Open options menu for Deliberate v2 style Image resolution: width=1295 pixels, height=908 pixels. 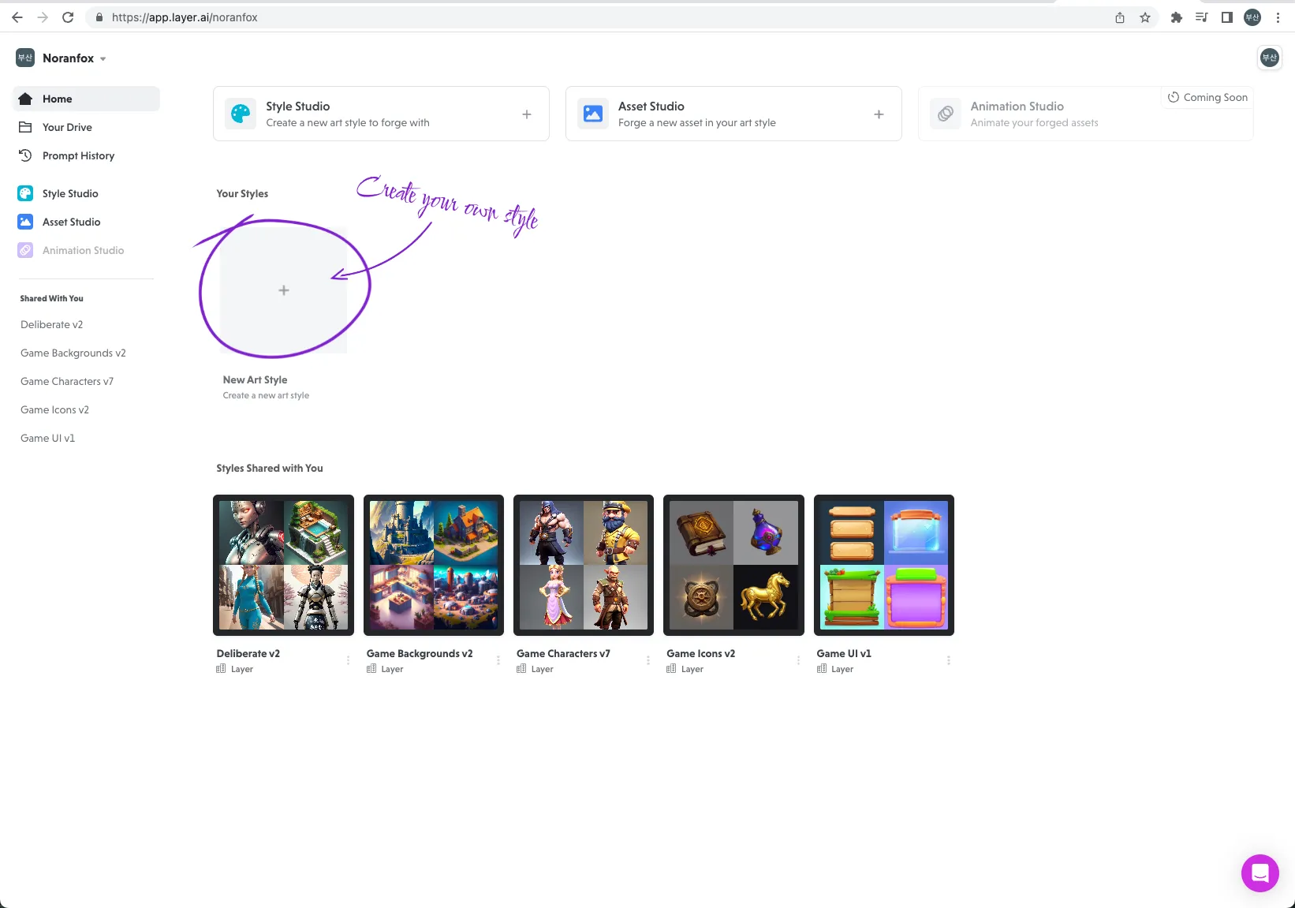(x=348, y=660)
